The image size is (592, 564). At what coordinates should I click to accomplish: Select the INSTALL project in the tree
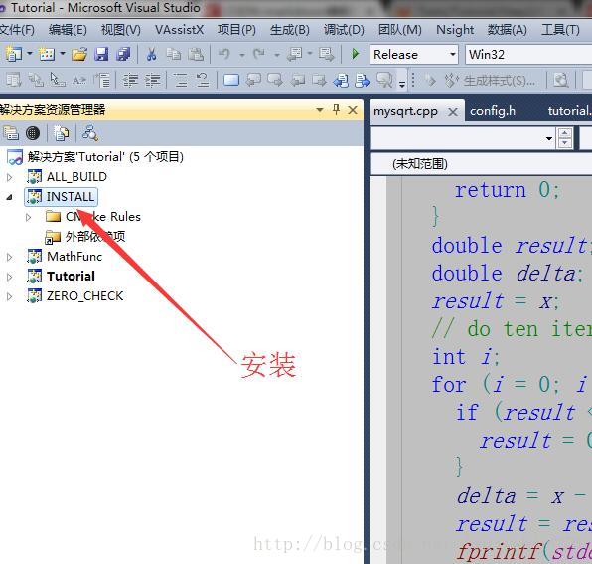coord(70,197)
